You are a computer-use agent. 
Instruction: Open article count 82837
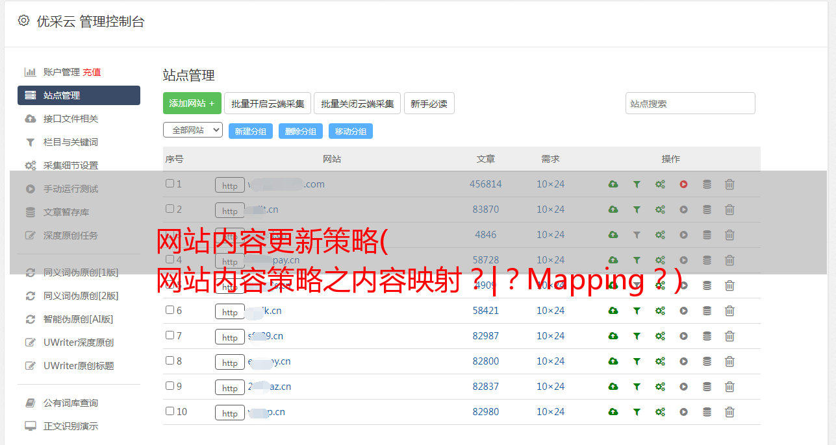coord(486,387)
